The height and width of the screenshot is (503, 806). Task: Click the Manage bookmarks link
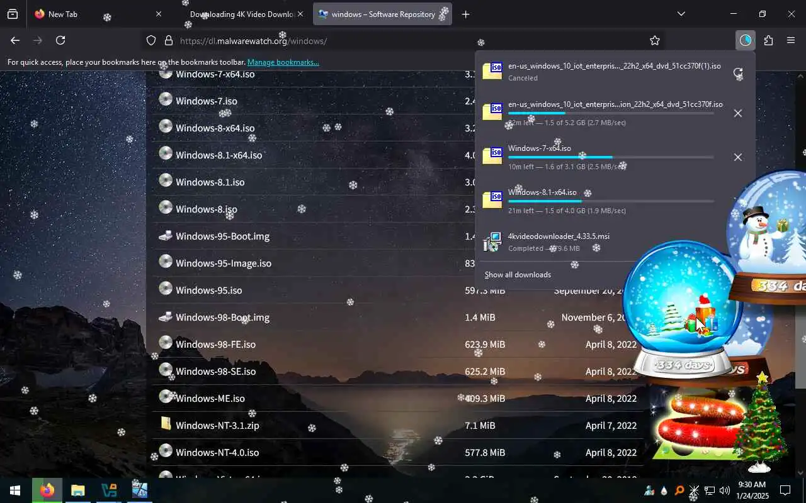pyautogui.click(x=283, y=62)
